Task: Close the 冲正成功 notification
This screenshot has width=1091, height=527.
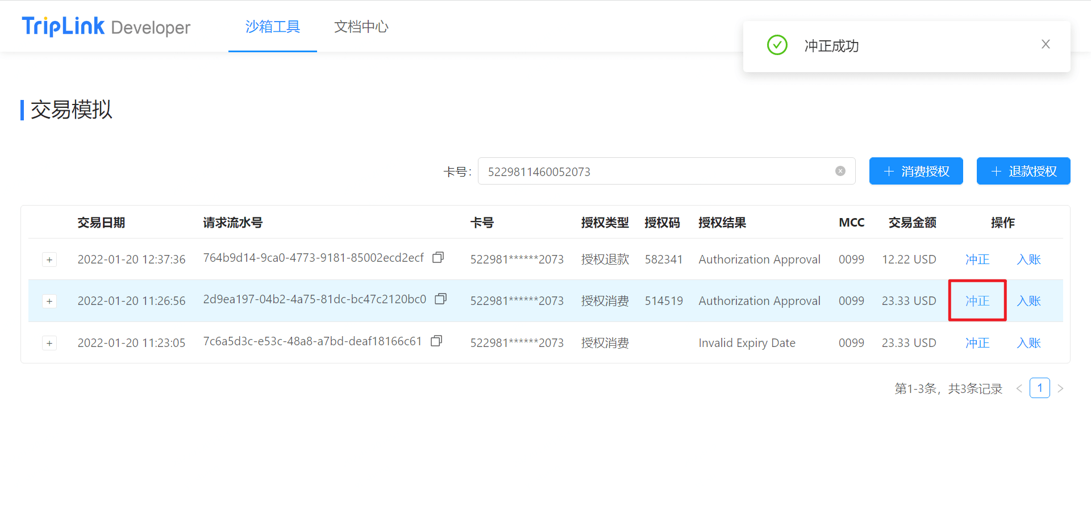Action: point(1045,44)
